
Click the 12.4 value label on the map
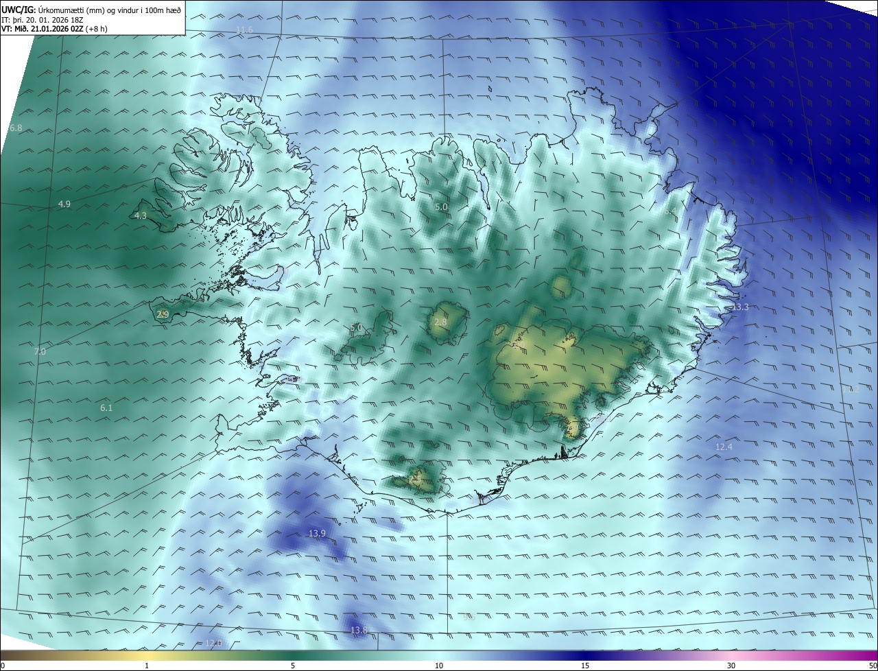point(724,447)
